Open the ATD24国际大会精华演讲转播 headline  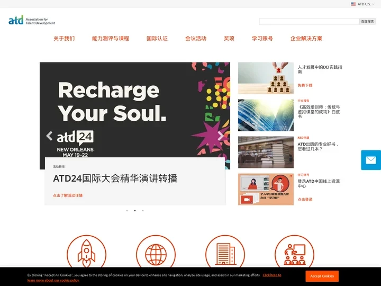click(x=115, y=178)
